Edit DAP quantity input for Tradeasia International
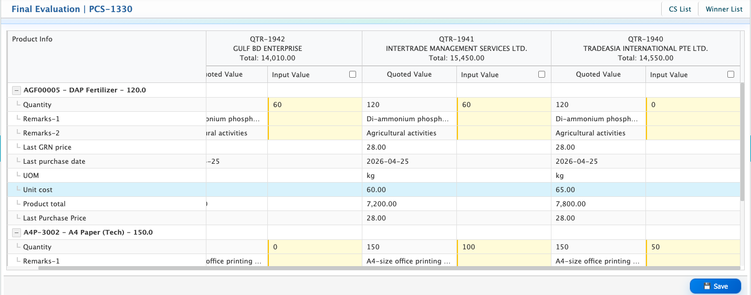751x295 pixels. click(x=693, y=104)
